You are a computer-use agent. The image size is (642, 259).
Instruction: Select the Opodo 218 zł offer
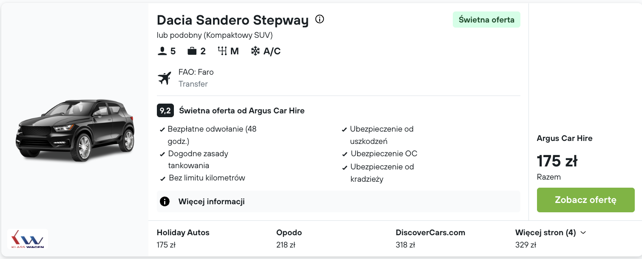coord(289,239)
